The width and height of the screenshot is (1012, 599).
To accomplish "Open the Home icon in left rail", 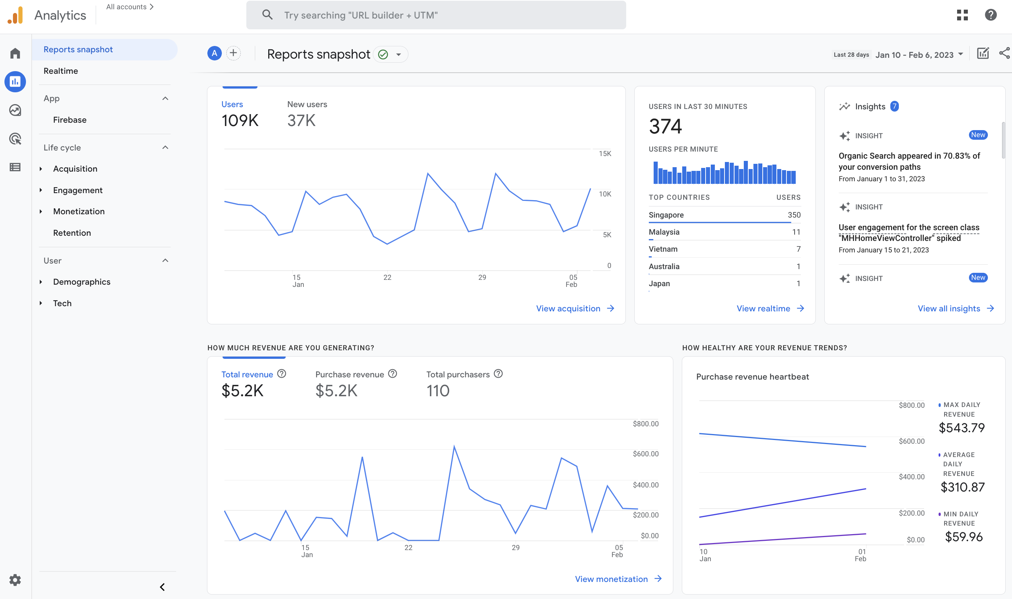I will click(15, 53).
